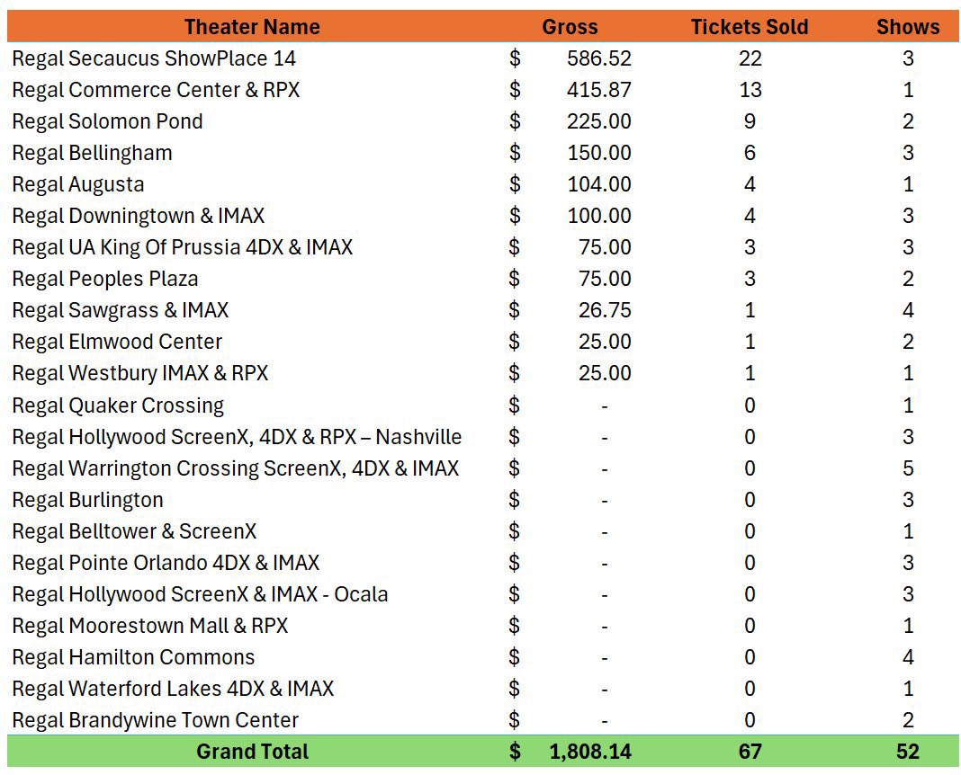Click Gross value for Regal Elmwood Center
Image resolution: width=961 pixels, height=775 pixels.
(605, 342)
